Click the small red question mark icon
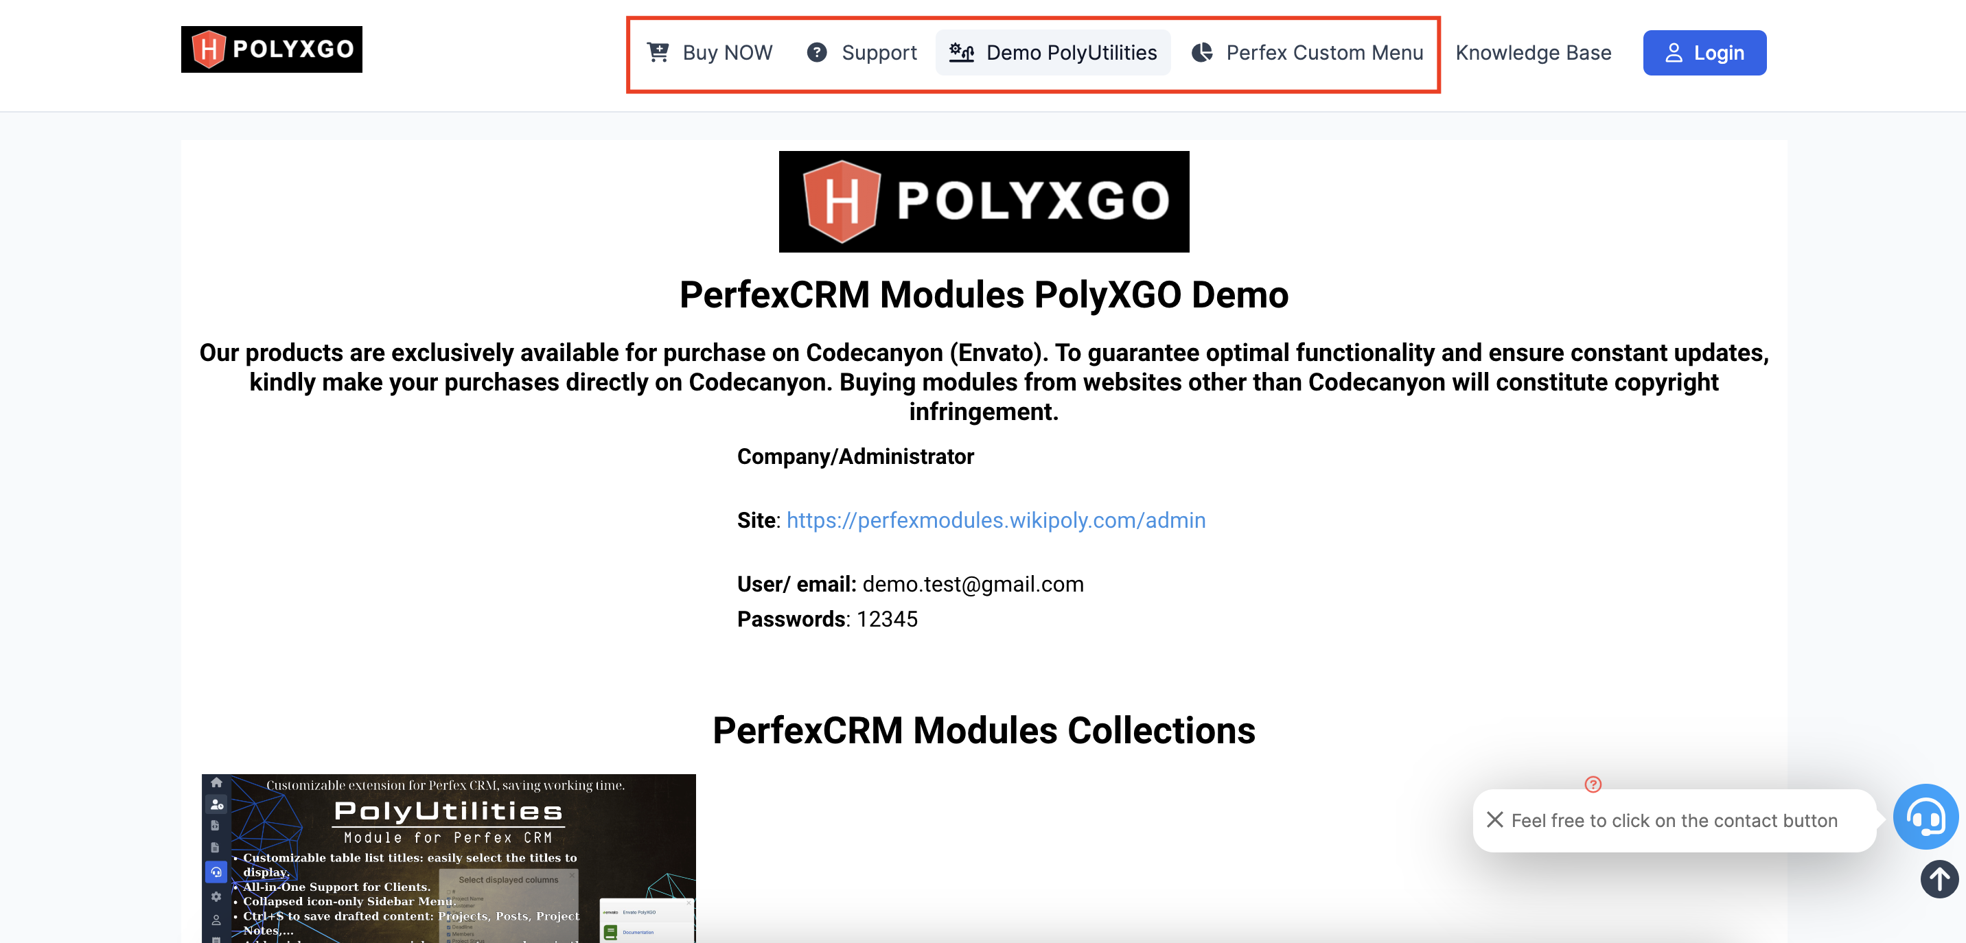 (1593, 784)
